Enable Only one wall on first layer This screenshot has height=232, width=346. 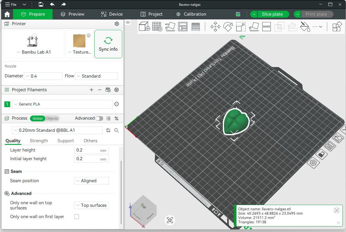click(x=77, y=217)
